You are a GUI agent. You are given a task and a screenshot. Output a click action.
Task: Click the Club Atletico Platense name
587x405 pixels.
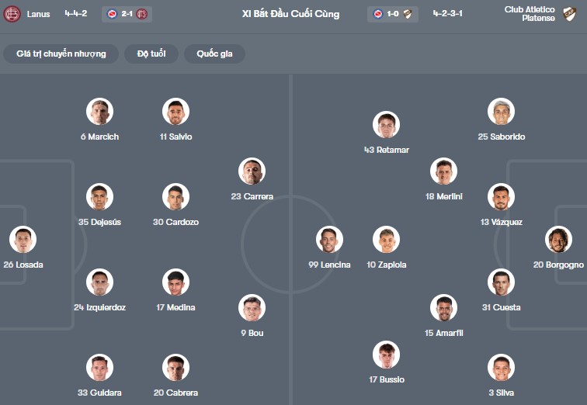pos(530,14)
